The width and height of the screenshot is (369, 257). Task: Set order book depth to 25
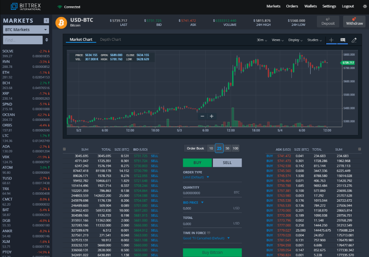[219, 148]
